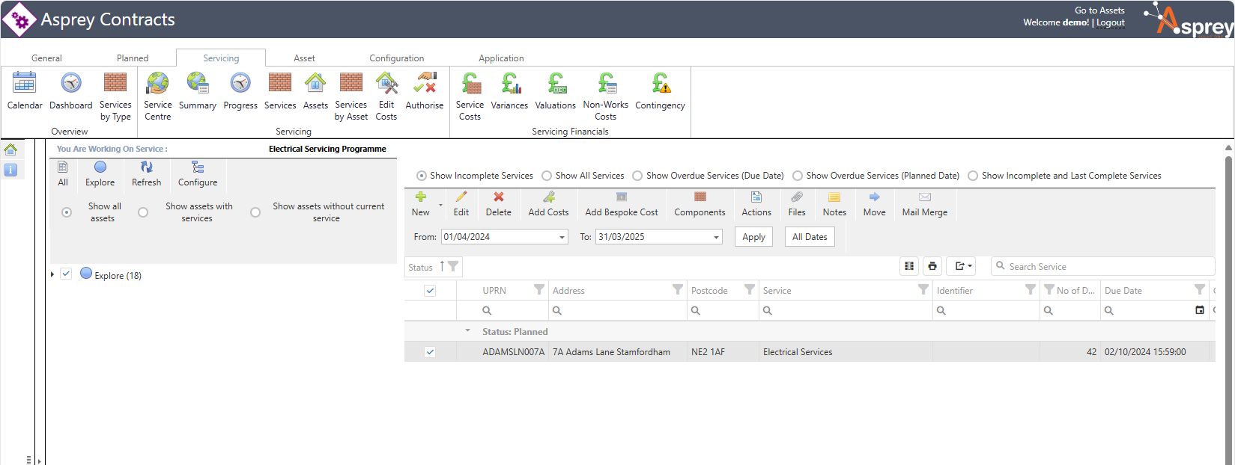This screenshot has width=1235, height=465.
Task: Switch to the Planned ribbon tab
Action: [x=133, y=58]
